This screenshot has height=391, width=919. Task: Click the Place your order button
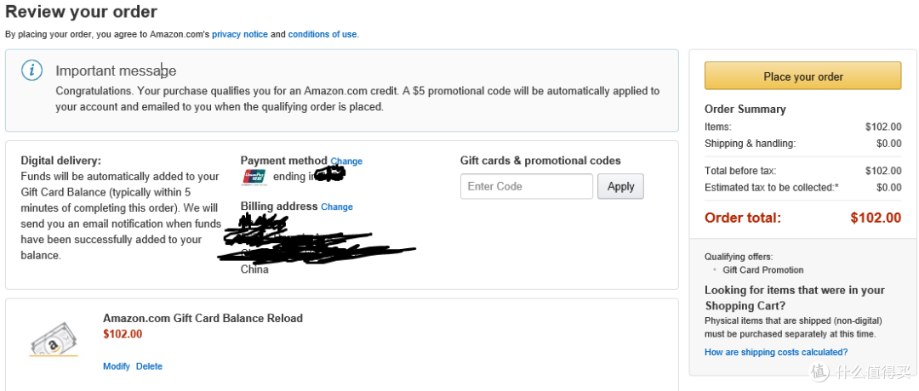pyautogui.click(x=803, y=76)
